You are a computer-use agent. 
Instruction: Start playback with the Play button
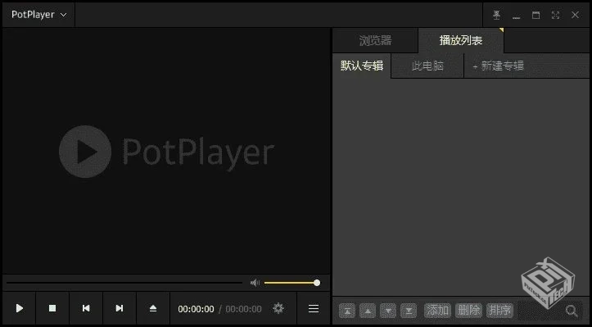click(20, 308)
